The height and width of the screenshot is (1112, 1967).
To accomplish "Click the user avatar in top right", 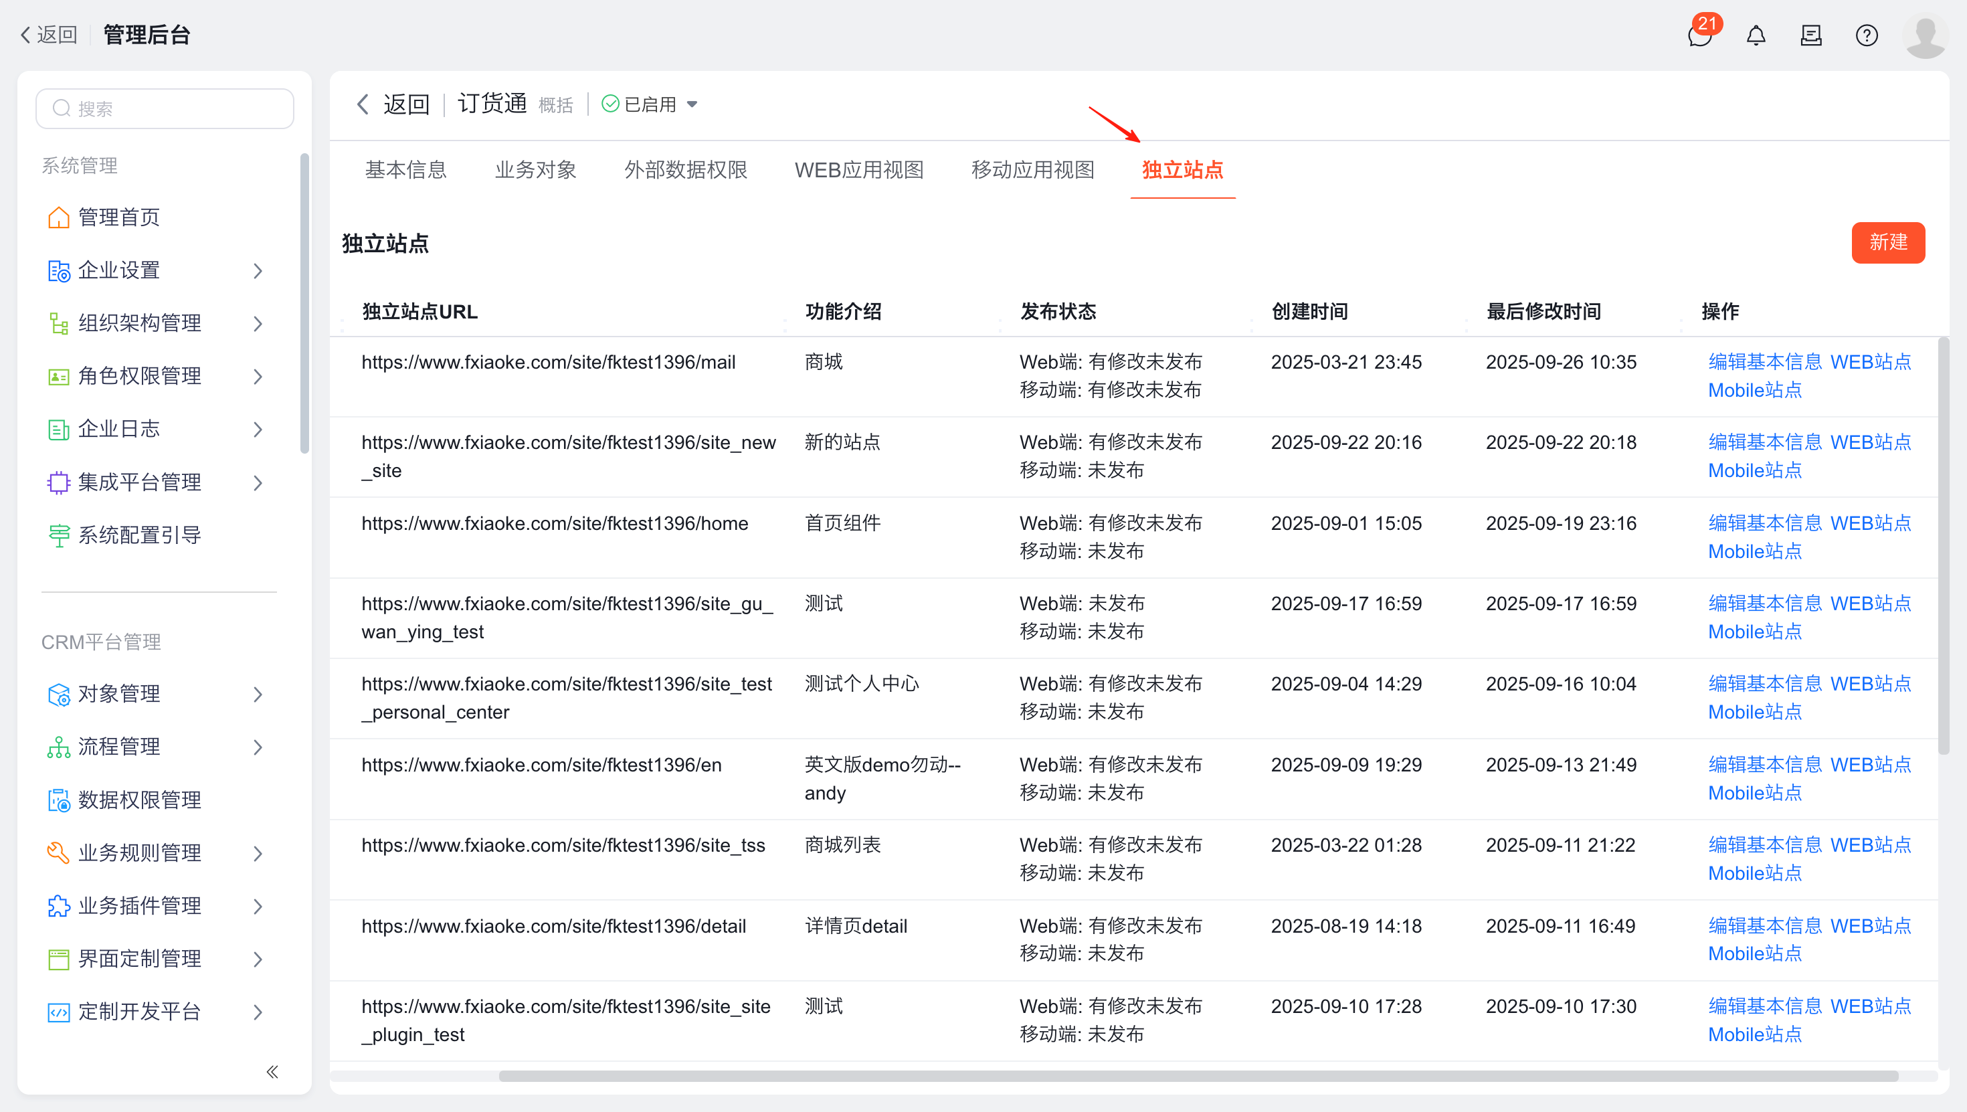I will click(x=1925, y=35).
